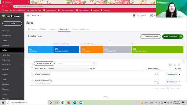Click the Privacy footer link
This screenshot has height=105, width=187.
pos(105,97)
